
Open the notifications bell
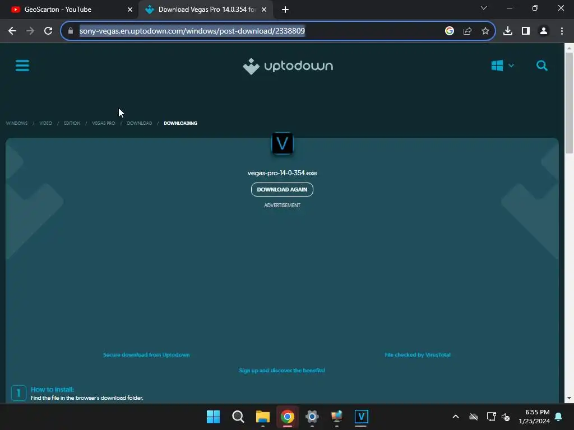[x=559, y=417]
